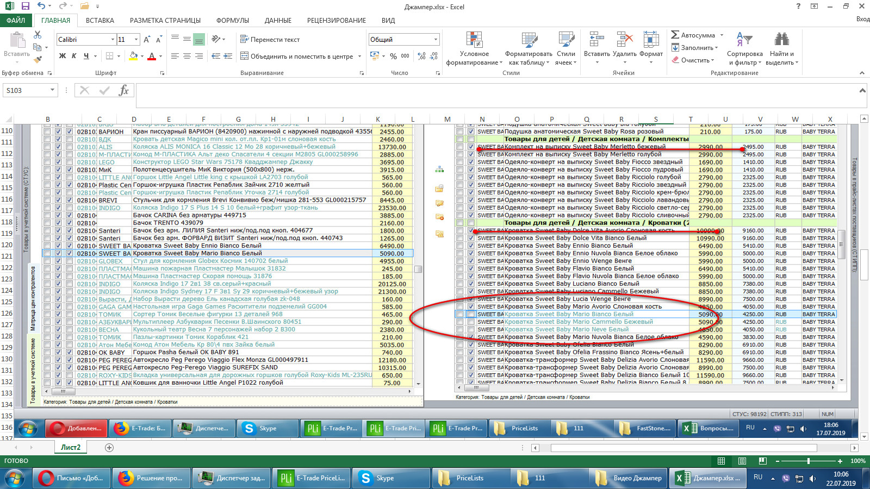Select the Format Painter brush
Image resolution: width=870 pixels, height=489 pixels.
click(x=38, y=59)
